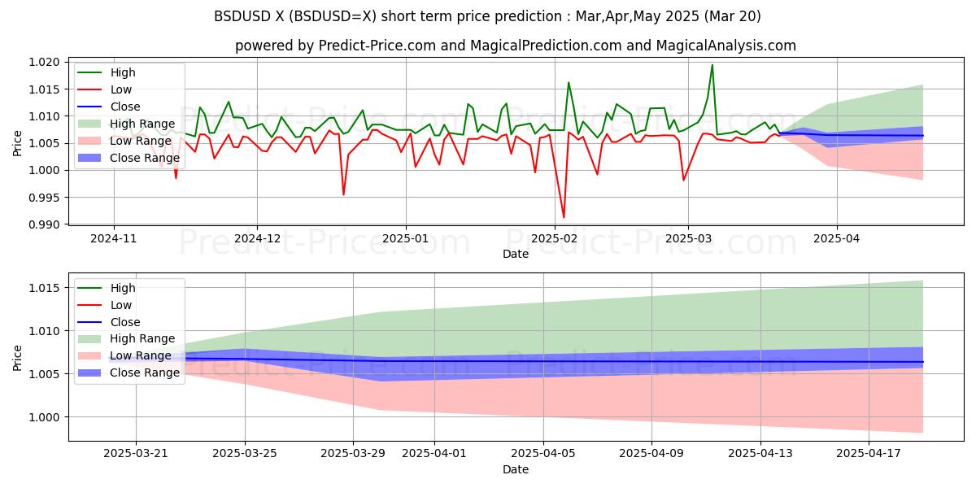Select Close Range swatch in top legend
976x488 pixels.
point(90,158)
